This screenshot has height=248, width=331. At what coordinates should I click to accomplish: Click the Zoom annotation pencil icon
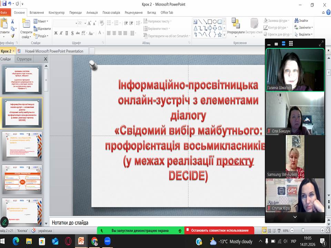coord(4,222)
